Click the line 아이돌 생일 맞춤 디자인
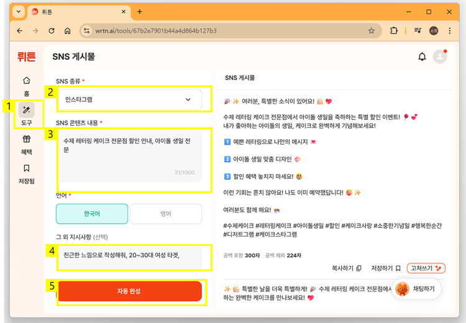Viewport: 466px width, 323px height. click(x=262, y=159)
